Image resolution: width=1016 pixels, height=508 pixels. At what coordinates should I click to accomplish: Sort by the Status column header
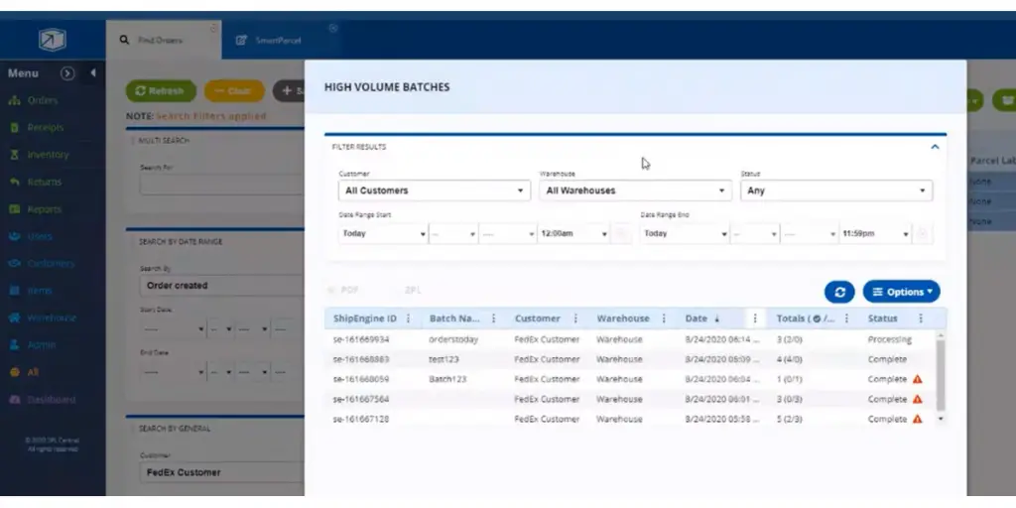click(882, 318)
